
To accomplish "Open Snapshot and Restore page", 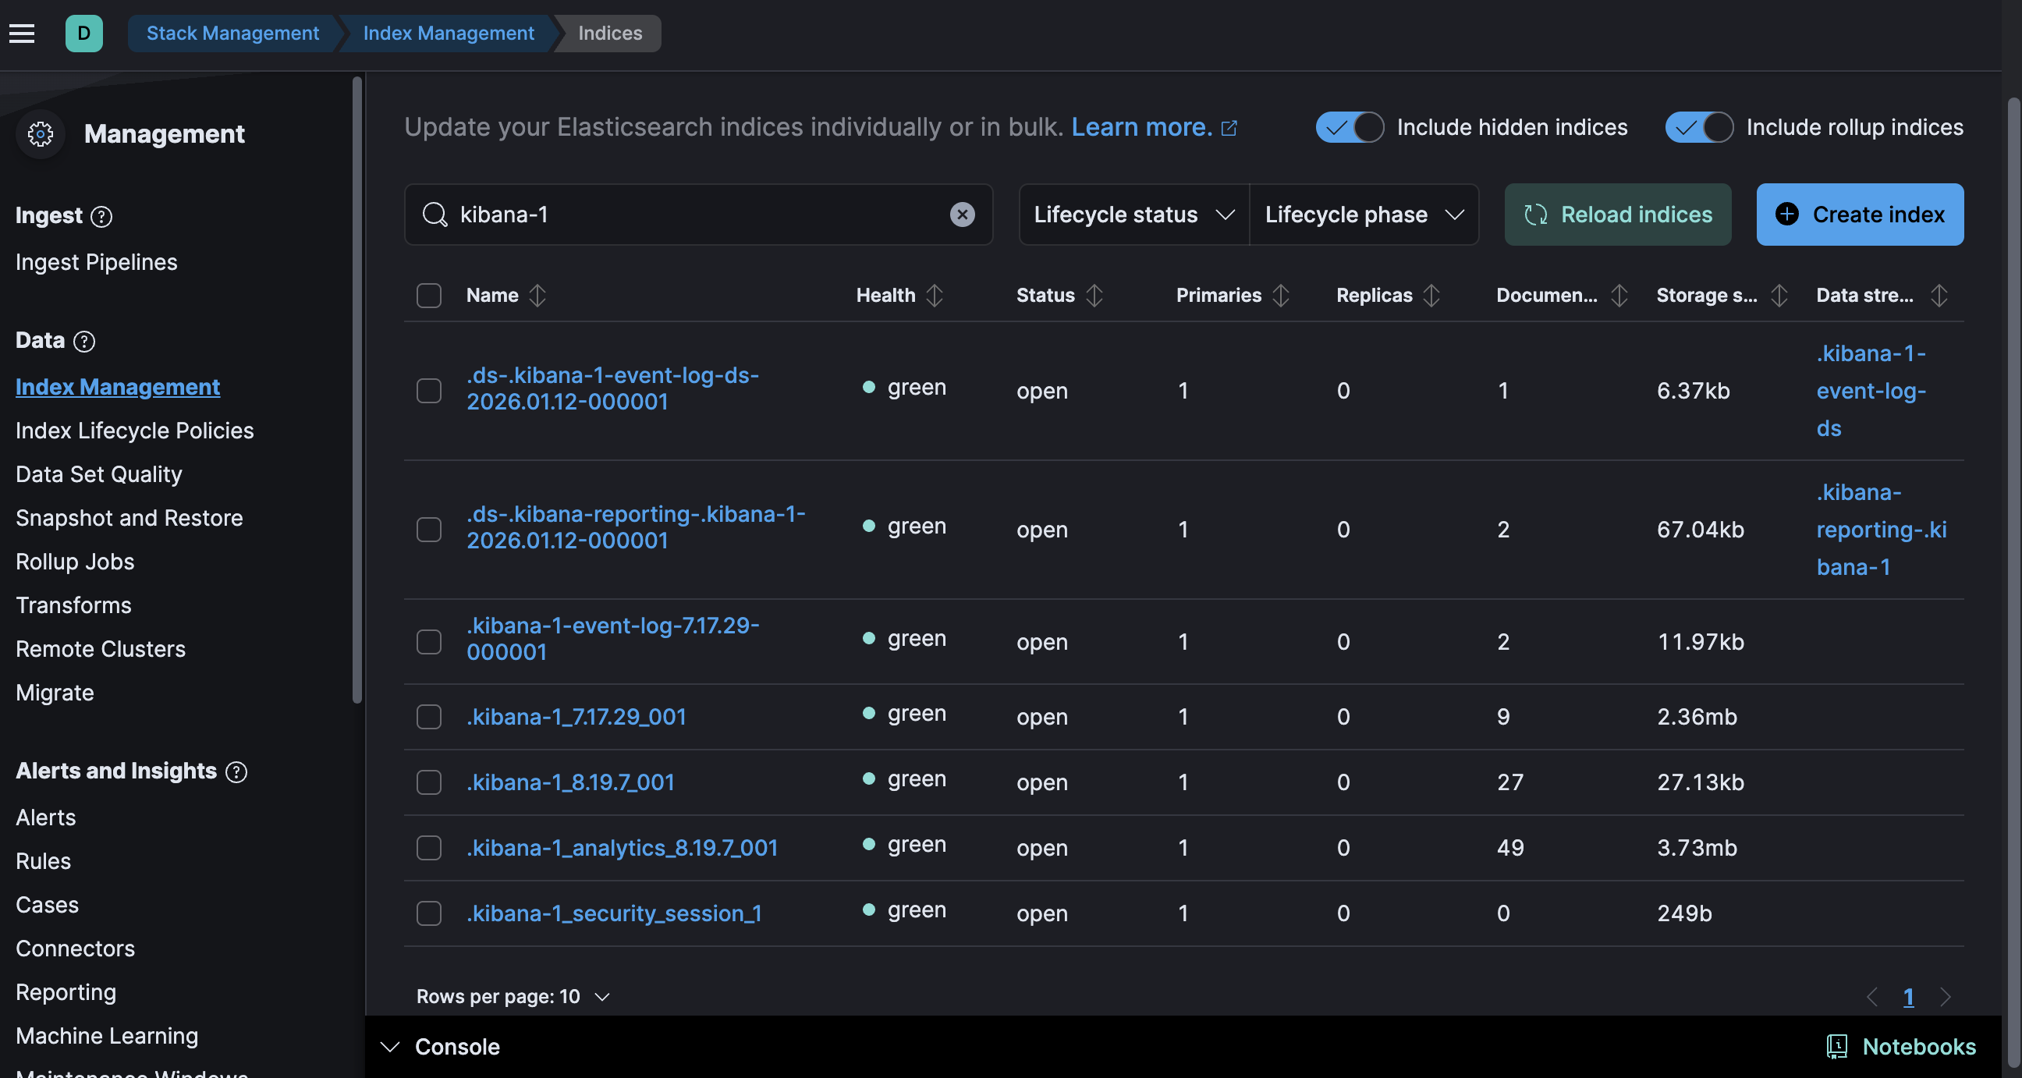I will 129,518.
